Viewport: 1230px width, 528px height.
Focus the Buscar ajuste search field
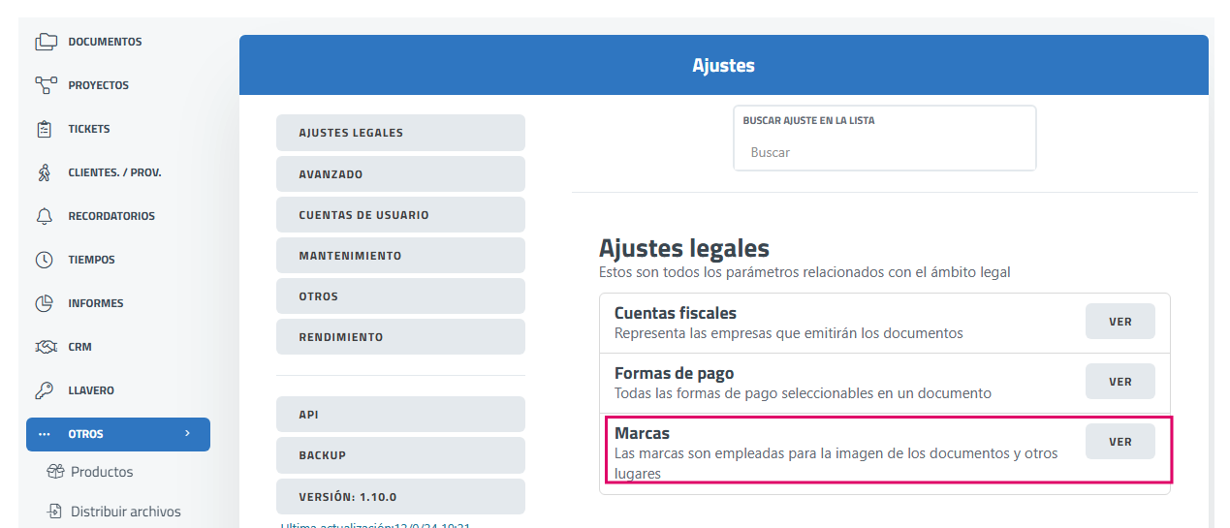884,153
